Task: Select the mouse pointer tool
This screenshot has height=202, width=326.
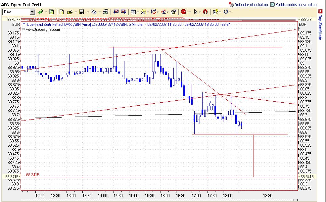Action: [195, 12]
